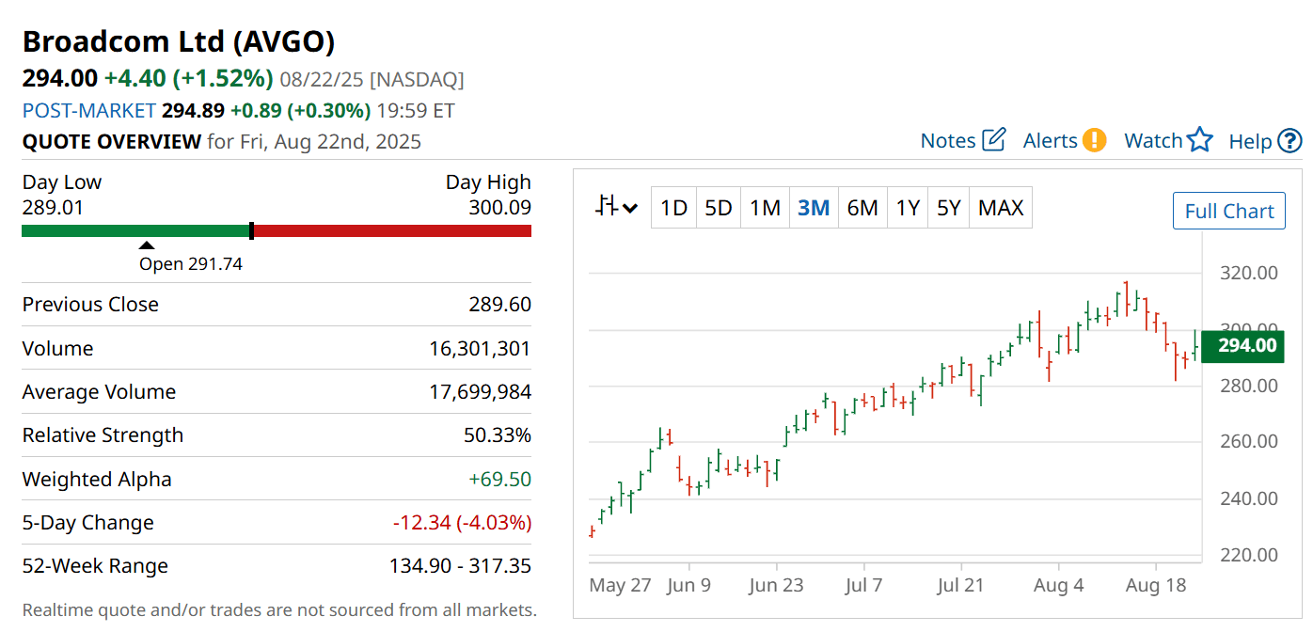The height and width of the screenshot is (632, 1313).
Task: Click the POST-MARKET label
Action: pos(89,110)
